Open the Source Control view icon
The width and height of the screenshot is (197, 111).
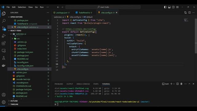(4, 28)
